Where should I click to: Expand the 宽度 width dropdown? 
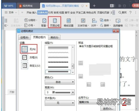click(x=60, y=92)
